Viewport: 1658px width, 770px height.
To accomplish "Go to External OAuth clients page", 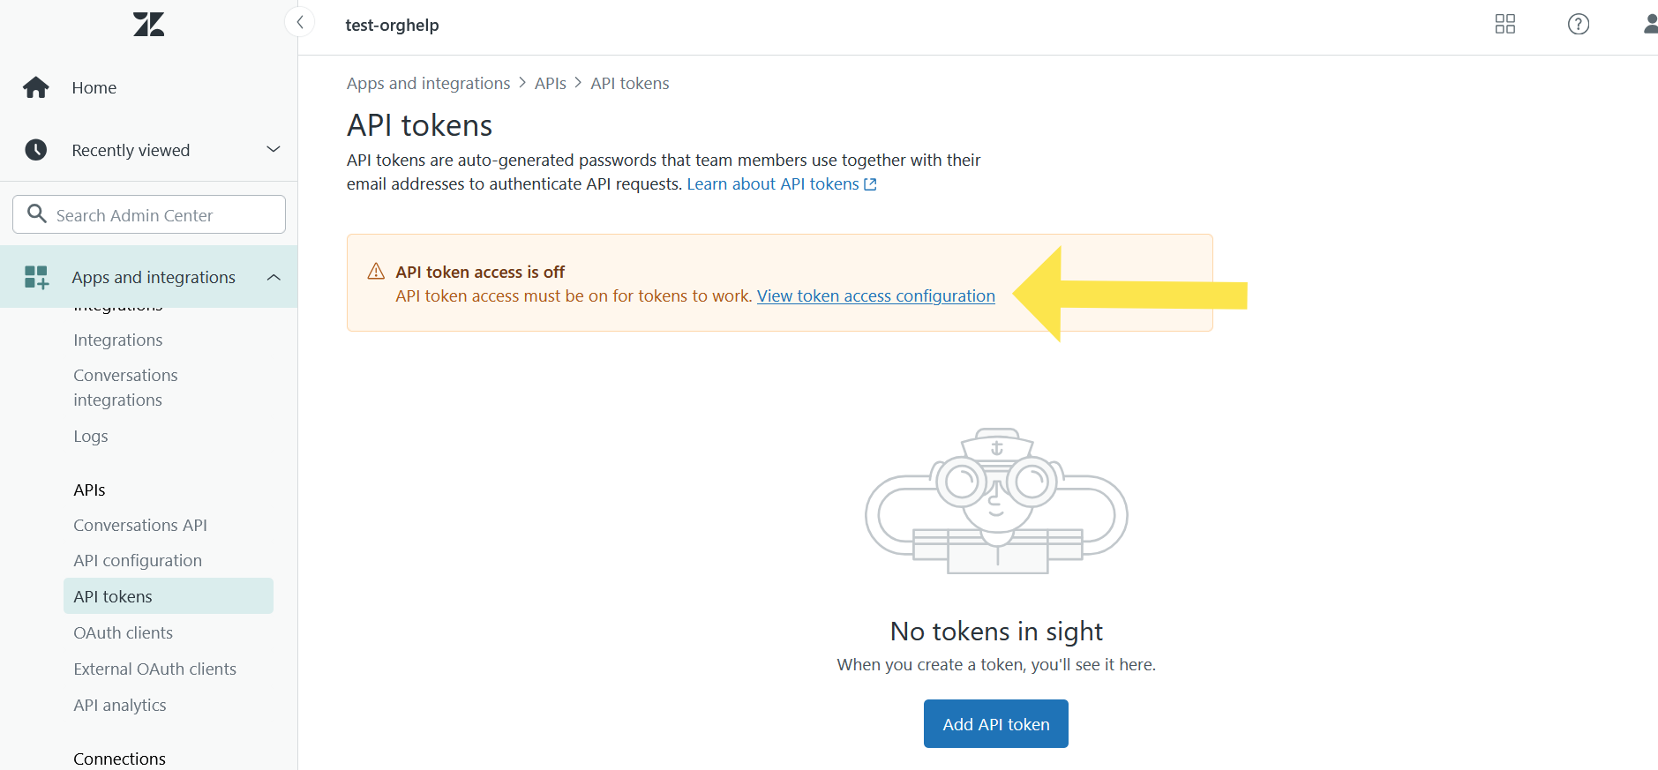I will (x=154, y=669).
